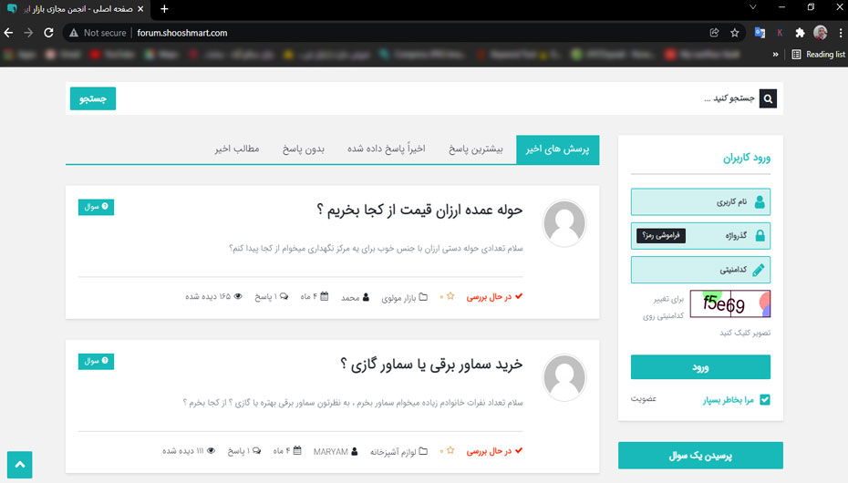Click the پرسیدن یک سوال button
The image size is (848, 483).
coord(700,456)
